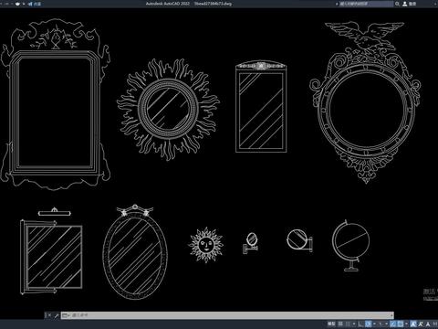
Task: Click annotation scale icon in status bar
Action: click(x=428, y=324)
